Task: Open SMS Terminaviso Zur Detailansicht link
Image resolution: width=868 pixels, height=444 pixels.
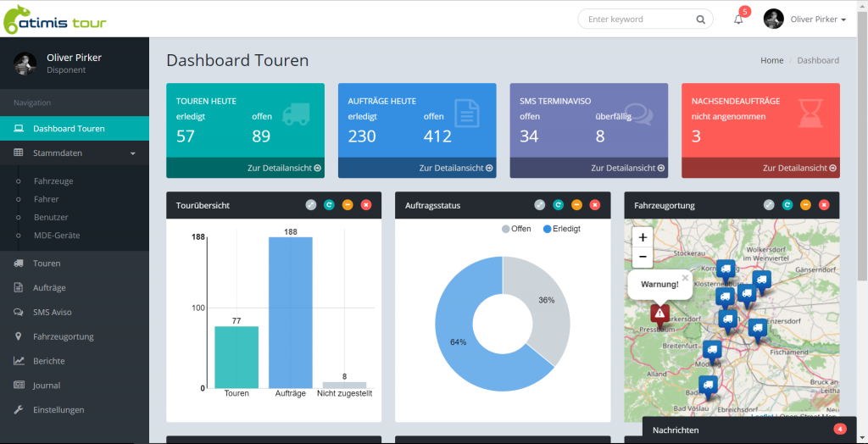Action: tap(628, 168)
